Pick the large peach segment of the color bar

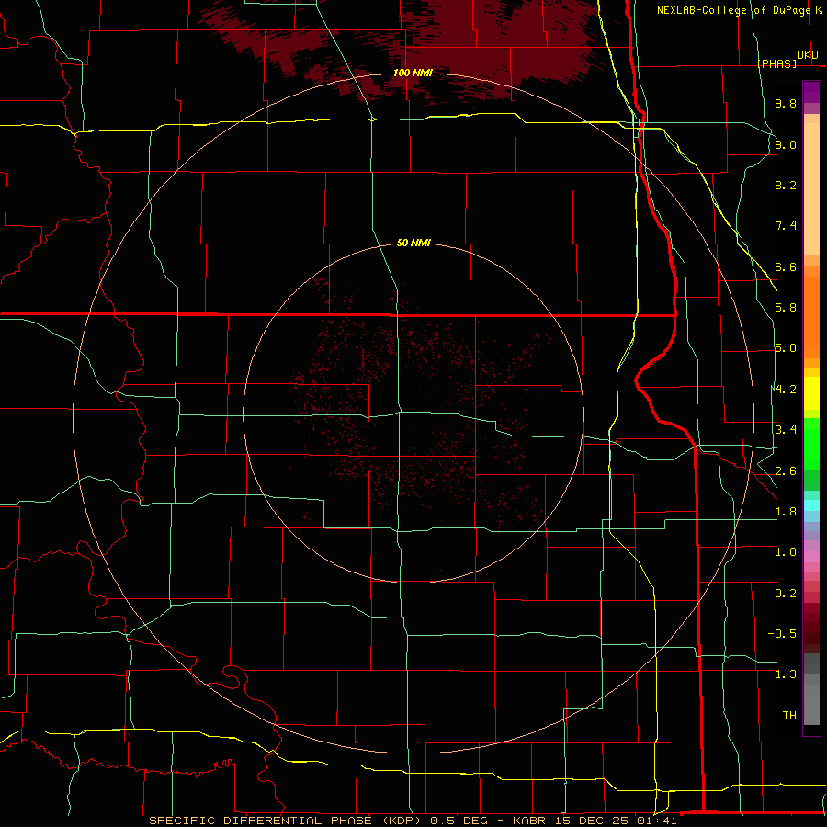point(811,188)
